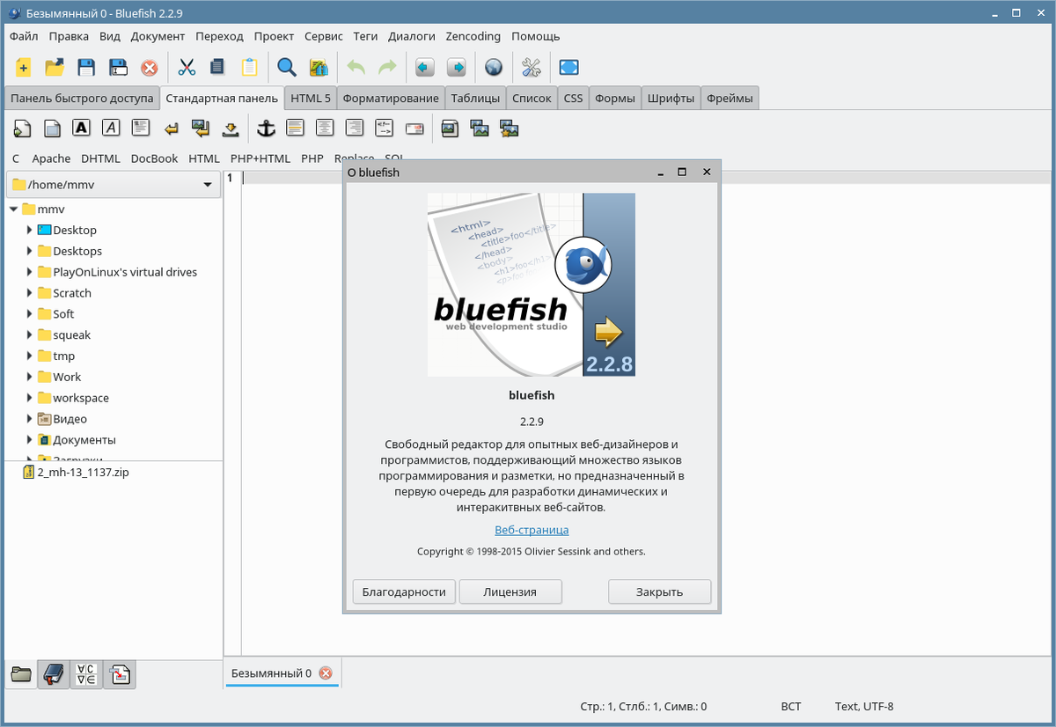Open the Документ menu
Screen dimensions: 1056x727
(x=158, y=36)
